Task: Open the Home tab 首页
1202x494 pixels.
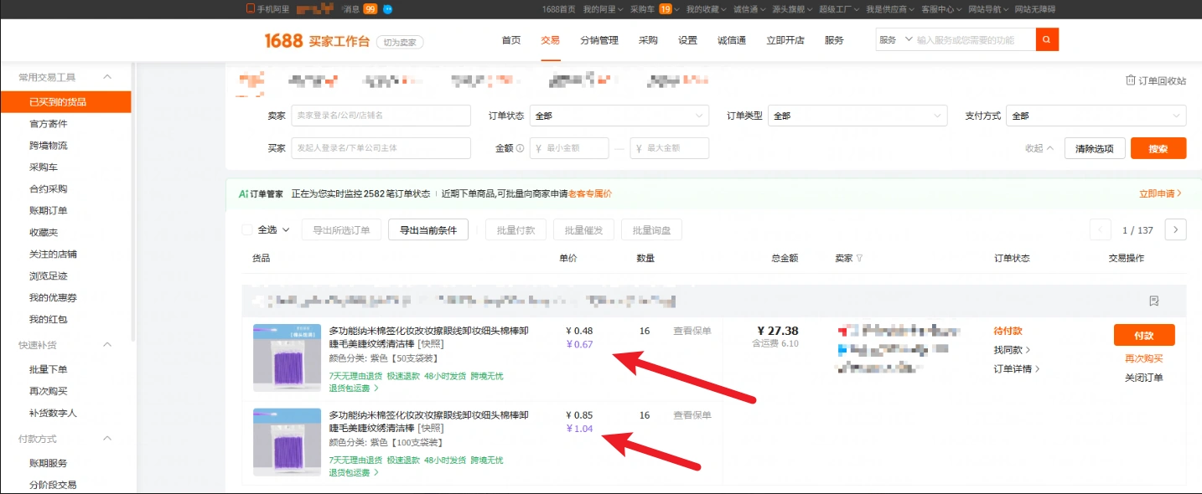Action: pyautogui.click(x=511, y=40)
